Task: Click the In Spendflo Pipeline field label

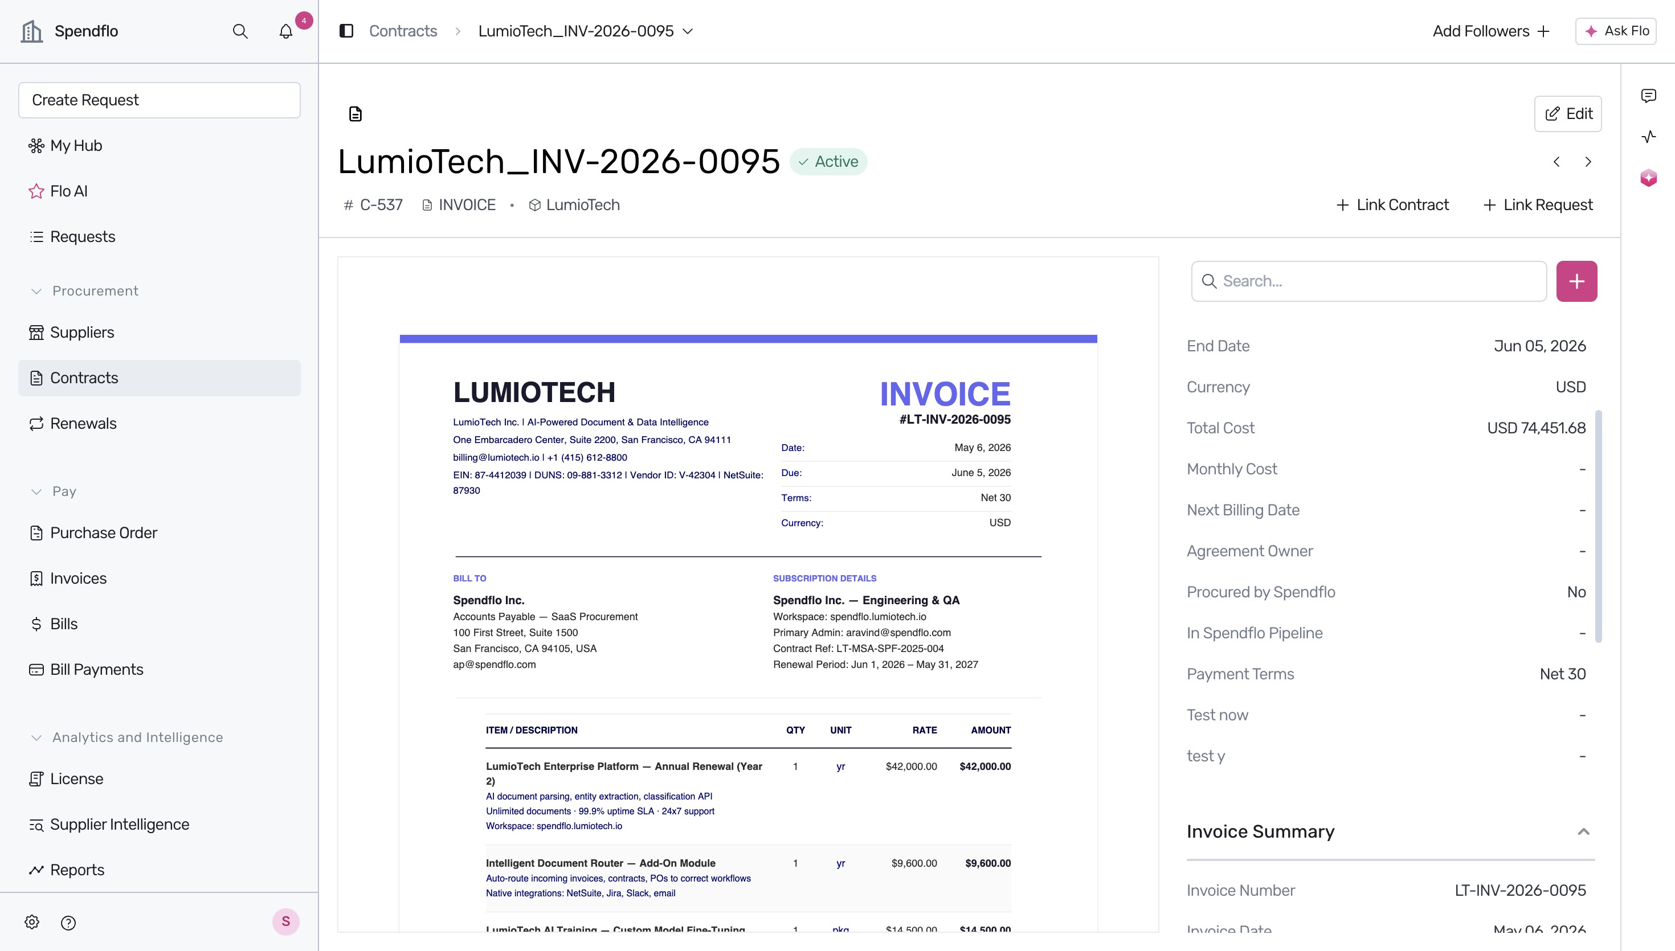Action: click(1255, 634)
